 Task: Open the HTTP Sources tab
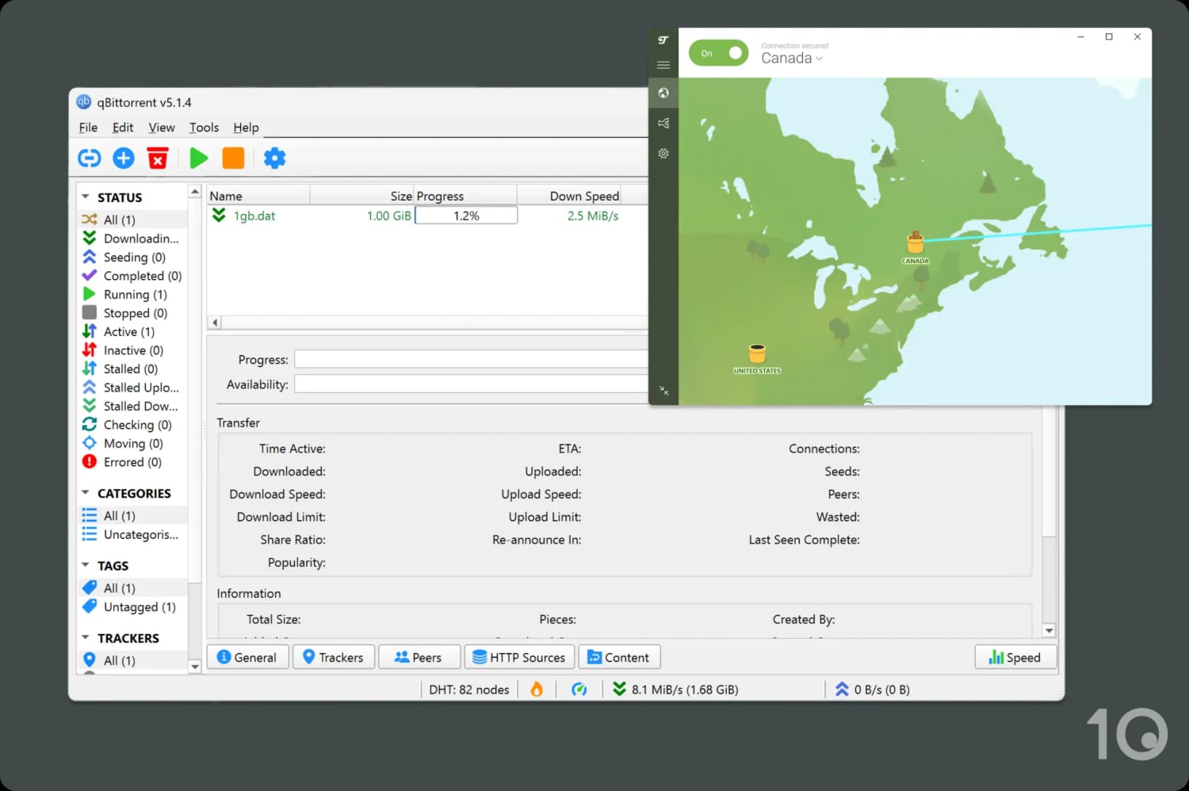click(519, 656)
